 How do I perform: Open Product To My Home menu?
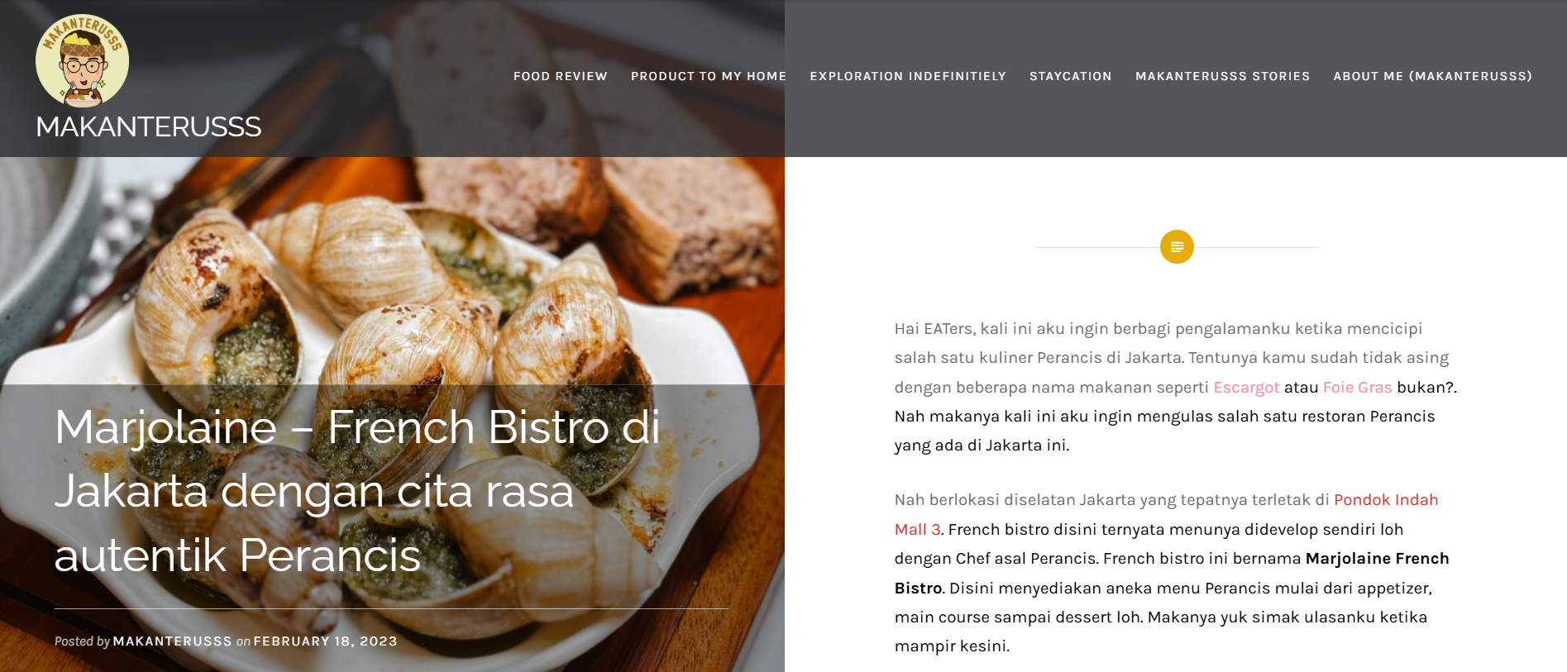point(709,76)
